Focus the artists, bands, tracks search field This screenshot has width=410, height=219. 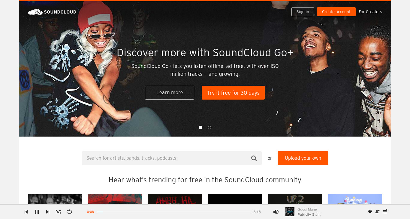166,158
